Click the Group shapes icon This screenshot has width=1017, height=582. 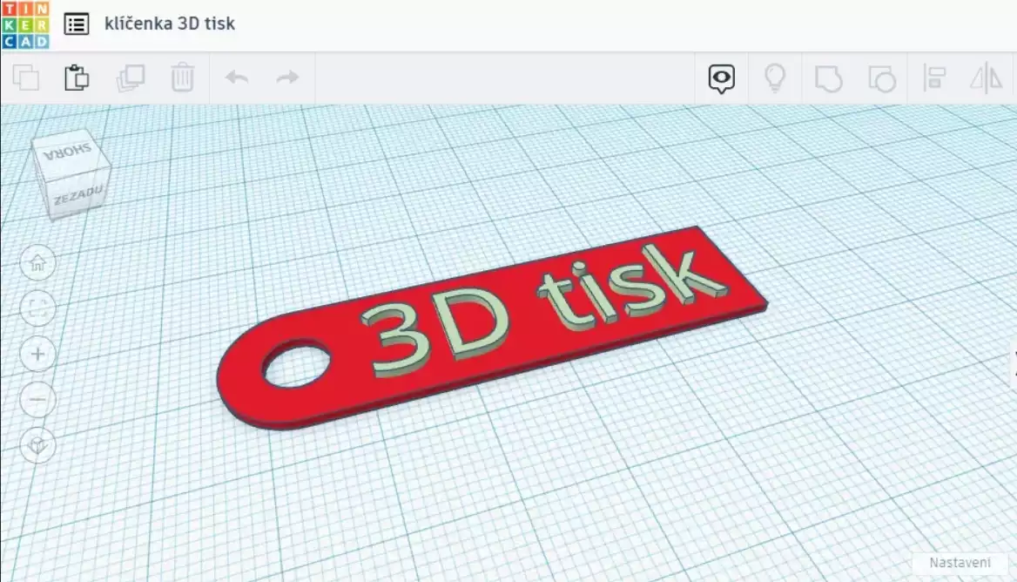(828, 78)
